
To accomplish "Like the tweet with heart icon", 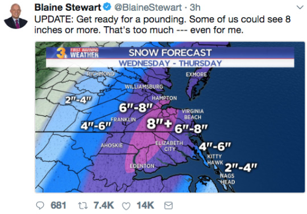I will pyautogui.click(x=126, y=206).
